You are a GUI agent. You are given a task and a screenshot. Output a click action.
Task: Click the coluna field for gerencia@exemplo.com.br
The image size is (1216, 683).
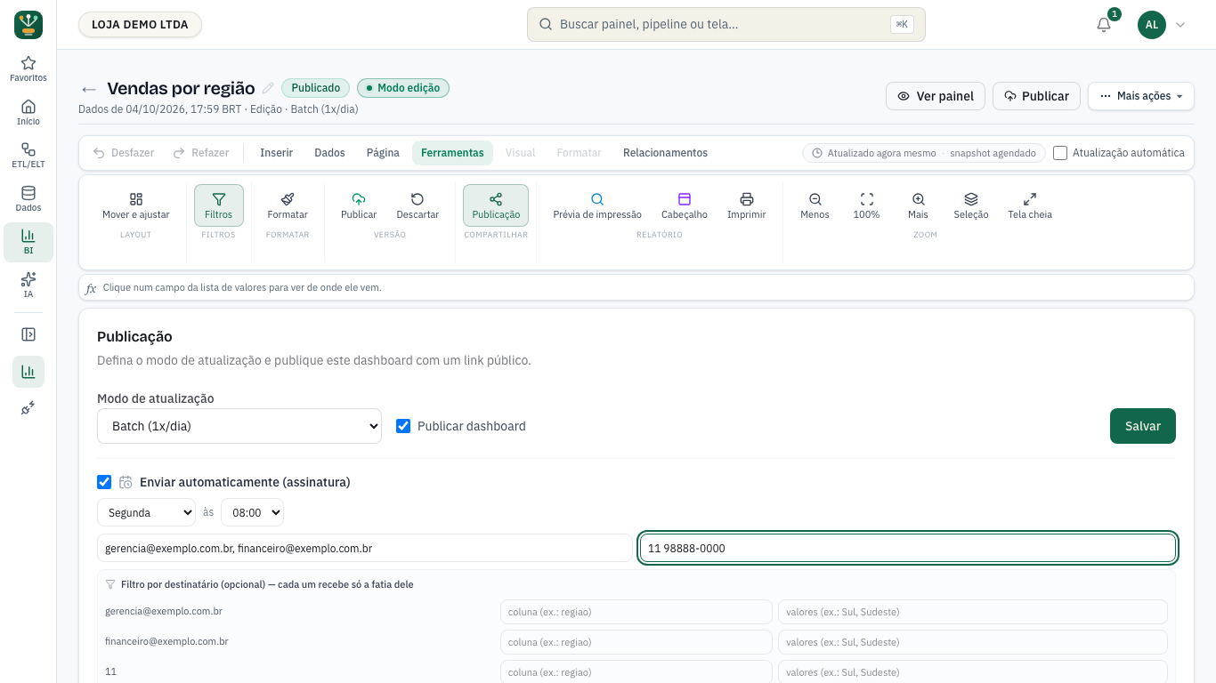pyautogui.click(x=636, y=612)
